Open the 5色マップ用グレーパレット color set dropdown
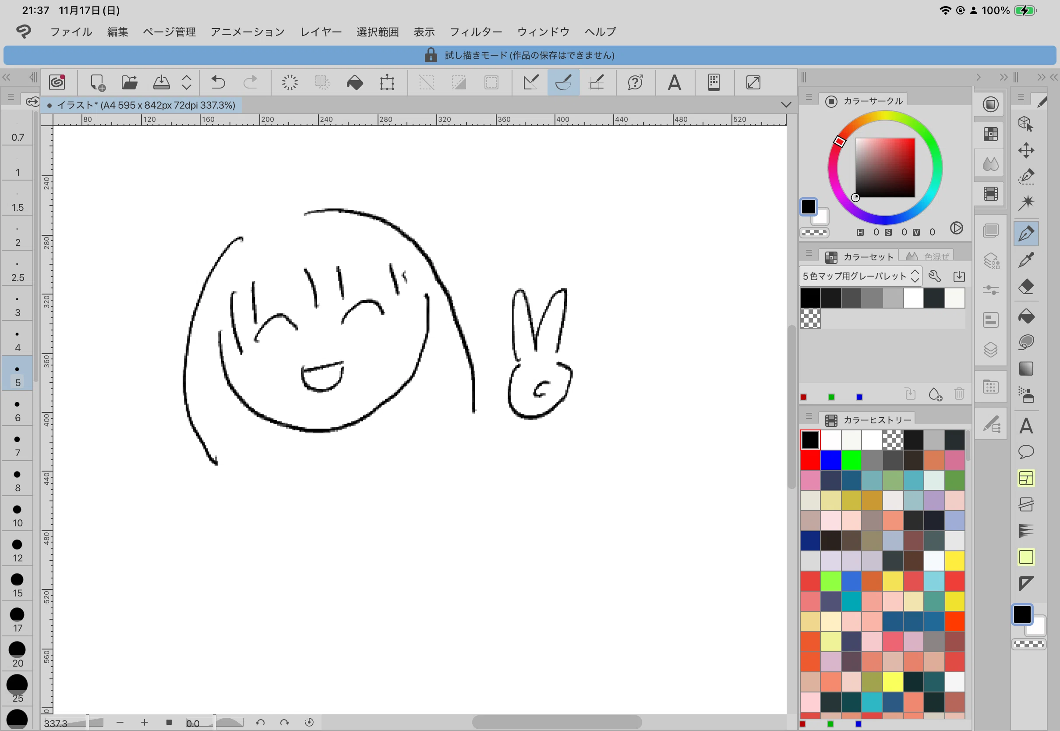Viewport: 1060px width, 731px height. [860, 276]
